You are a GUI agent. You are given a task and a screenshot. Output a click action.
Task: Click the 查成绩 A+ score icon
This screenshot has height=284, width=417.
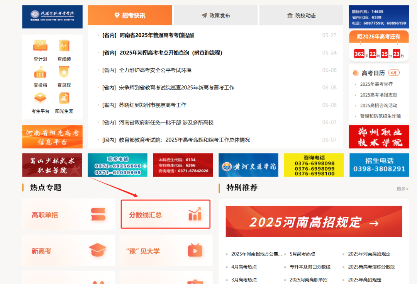[64, 46]
